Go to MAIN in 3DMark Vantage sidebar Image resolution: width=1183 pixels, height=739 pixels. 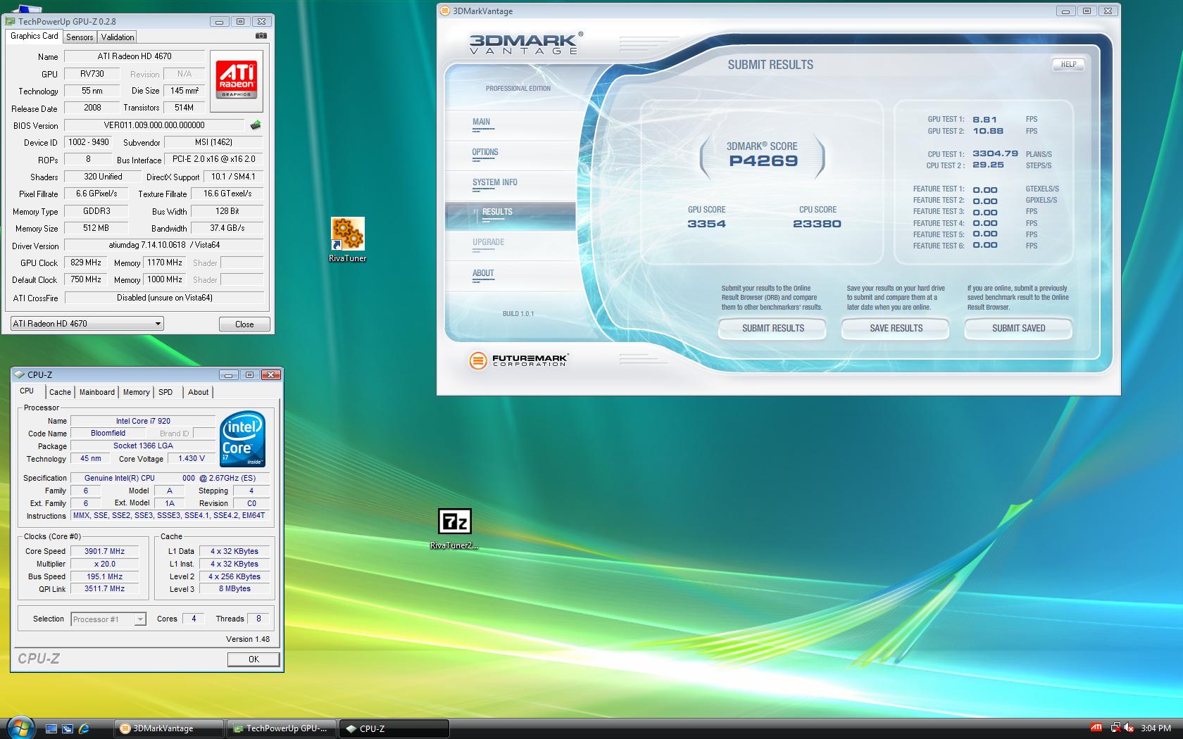pyautogui.click(x=510, y=125)
